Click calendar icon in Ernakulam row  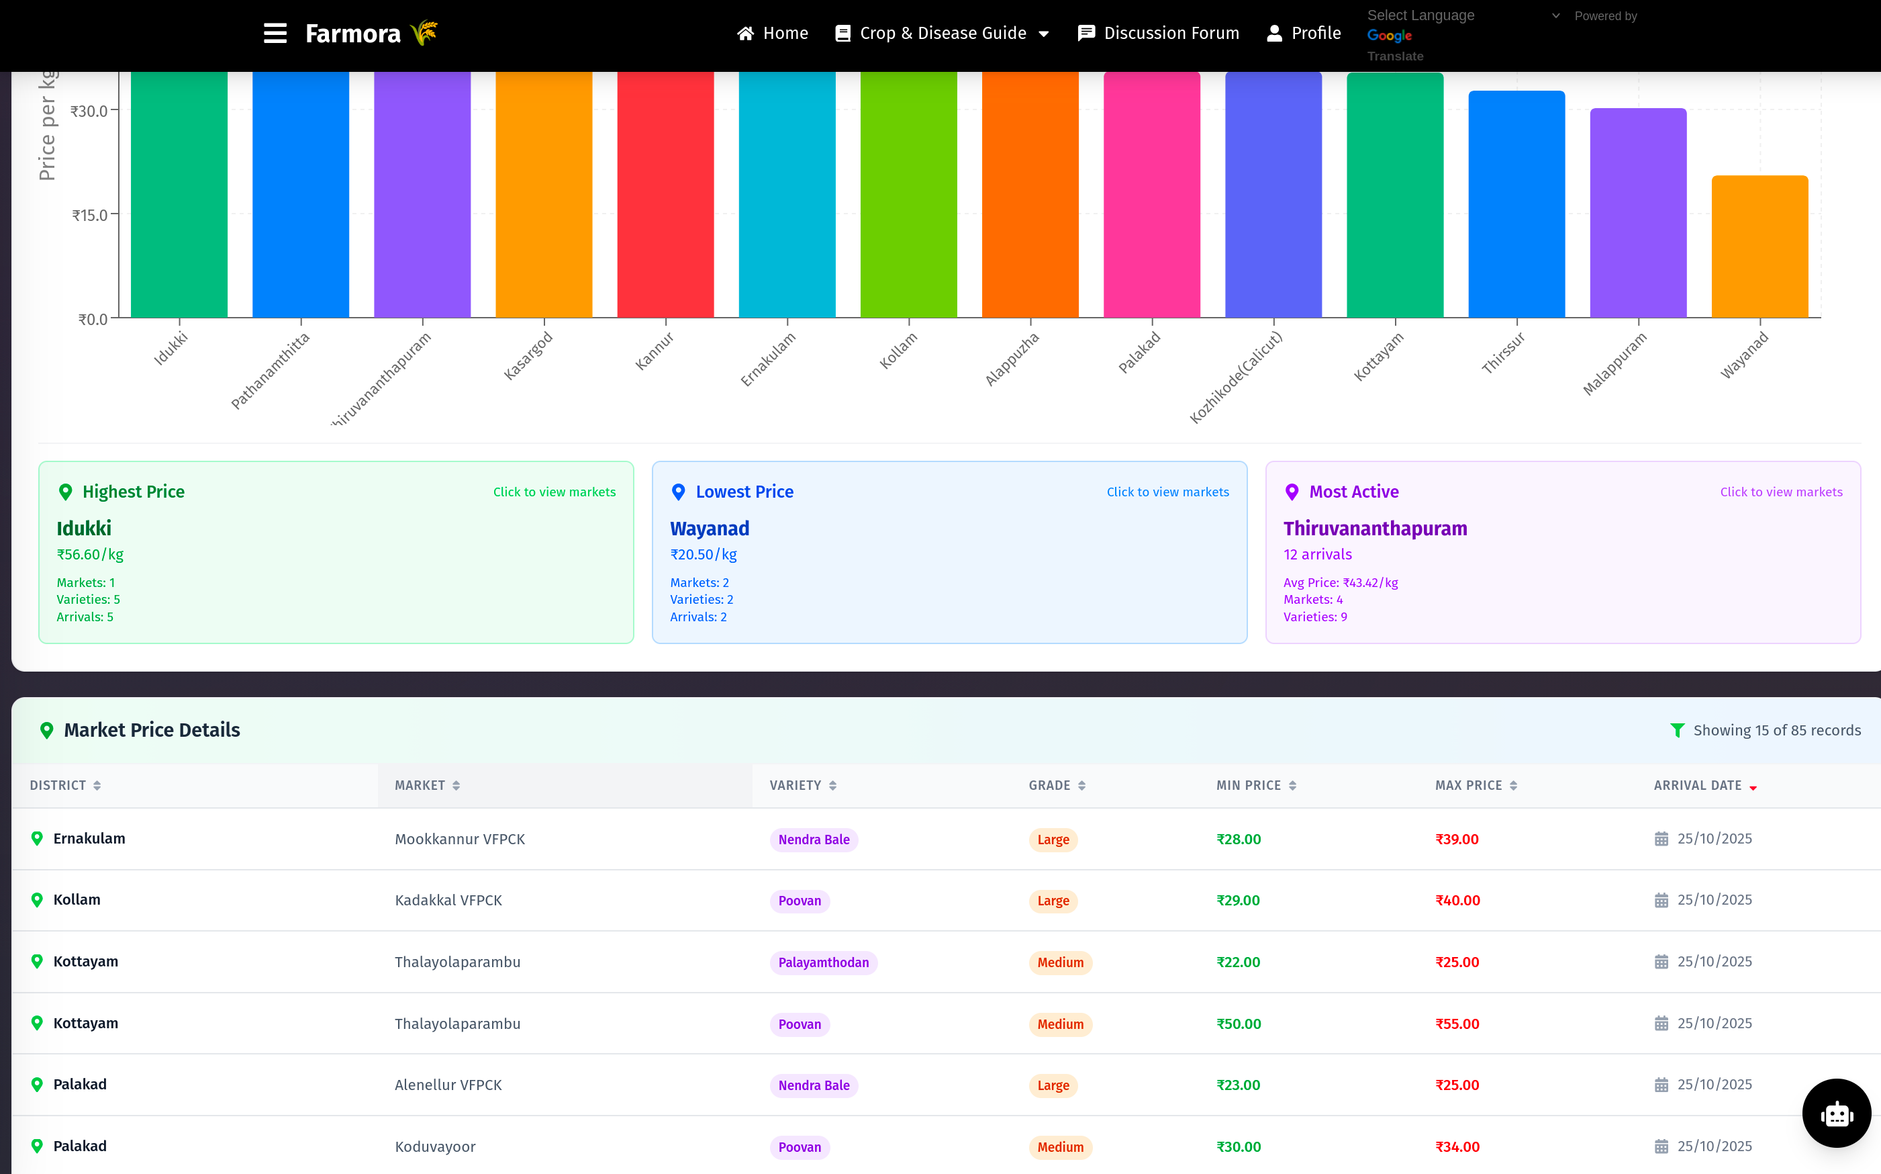pos(1661,840)
